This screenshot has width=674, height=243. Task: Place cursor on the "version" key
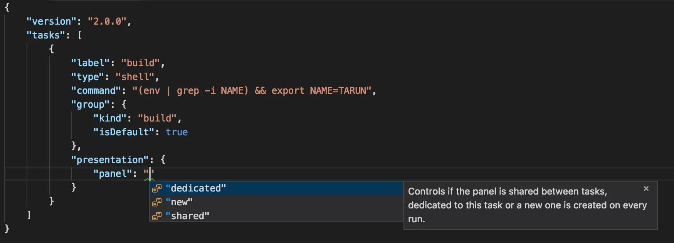tap(52, 22)
